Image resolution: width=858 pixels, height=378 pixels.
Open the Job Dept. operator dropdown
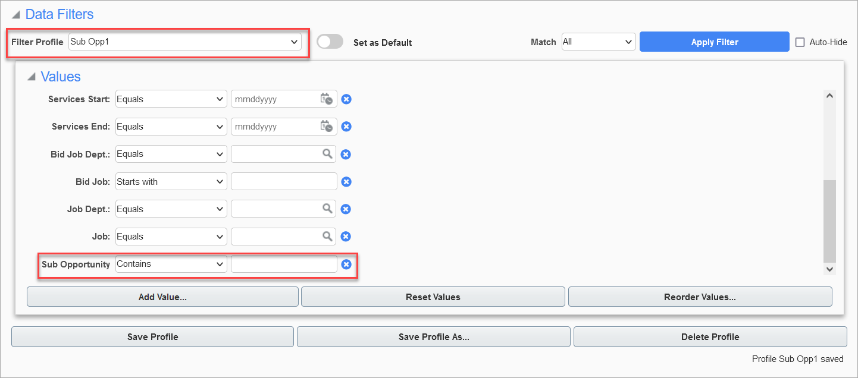[171, 209]
